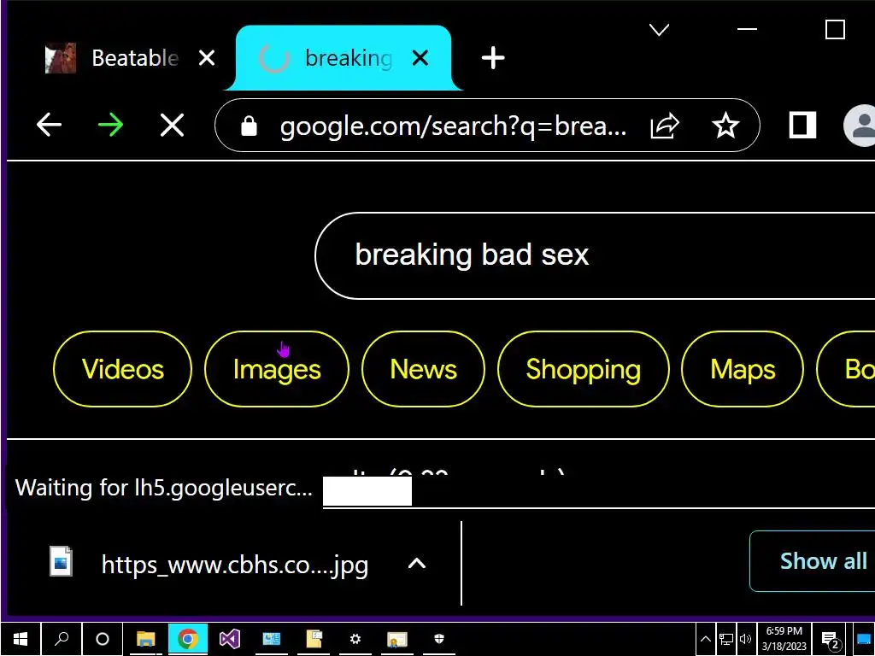Open the certificate icon taskbar app
Image resolution: width=875 pixels, height=656 pixels.
pyautogui.click(x=397, y=639)
